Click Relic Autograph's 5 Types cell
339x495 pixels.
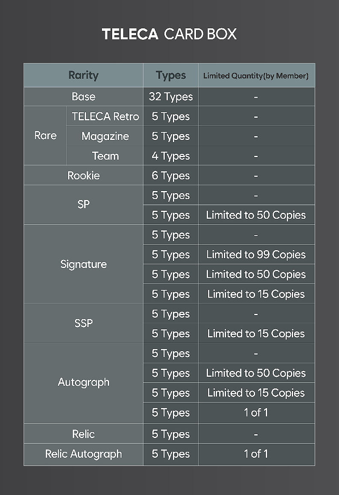click(171, 454)
